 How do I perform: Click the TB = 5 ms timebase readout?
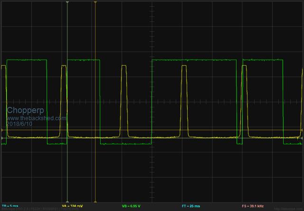[x=10, y=207]
